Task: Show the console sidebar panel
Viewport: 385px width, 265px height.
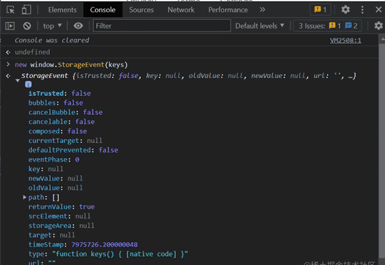Action: point(10,26)
